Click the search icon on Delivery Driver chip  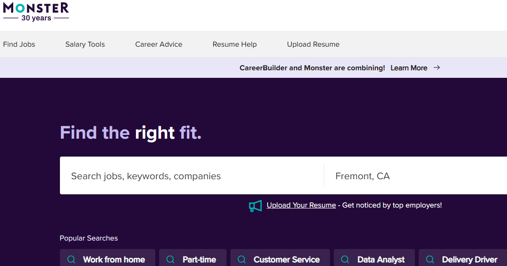pos(430,259)
